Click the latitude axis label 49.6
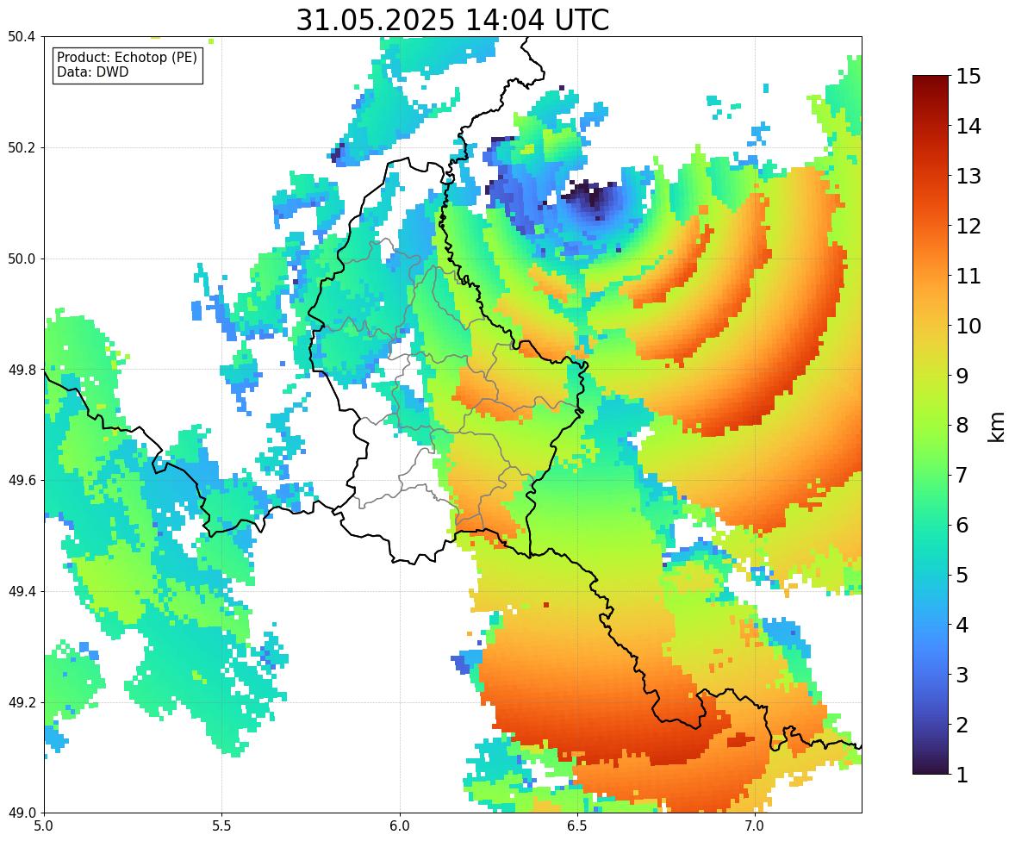 [22, 480]
